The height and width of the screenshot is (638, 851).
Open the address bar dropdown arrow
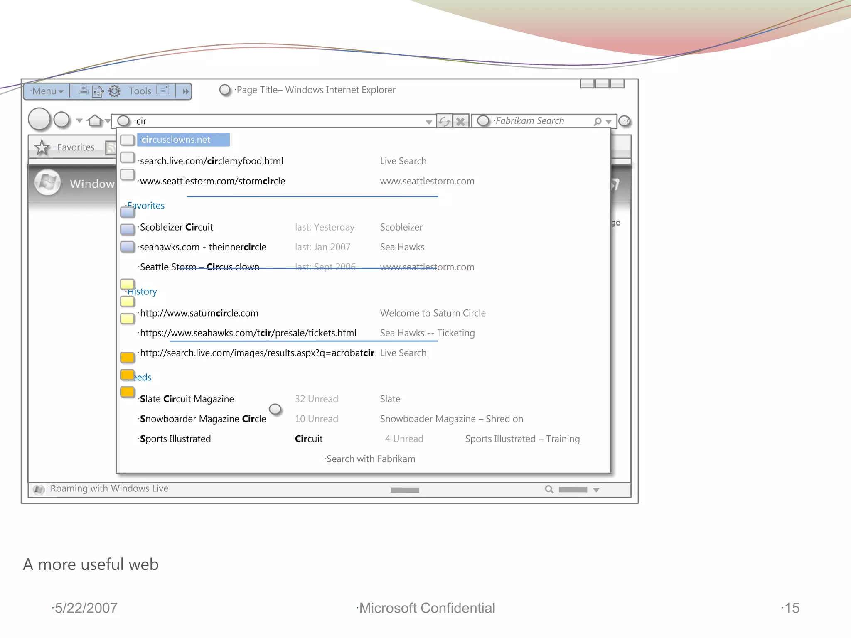pos(429,122)
